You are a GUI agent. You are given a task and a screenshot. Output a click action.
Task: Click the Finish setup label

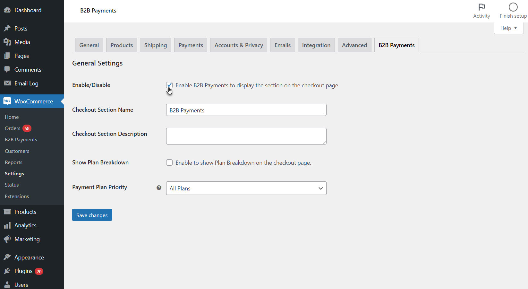tap(513, 16)
